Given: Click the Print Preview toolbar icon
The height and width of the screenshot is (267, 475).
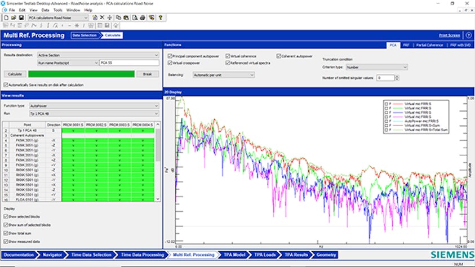Looking at the screenshot, I should (135, 18).
